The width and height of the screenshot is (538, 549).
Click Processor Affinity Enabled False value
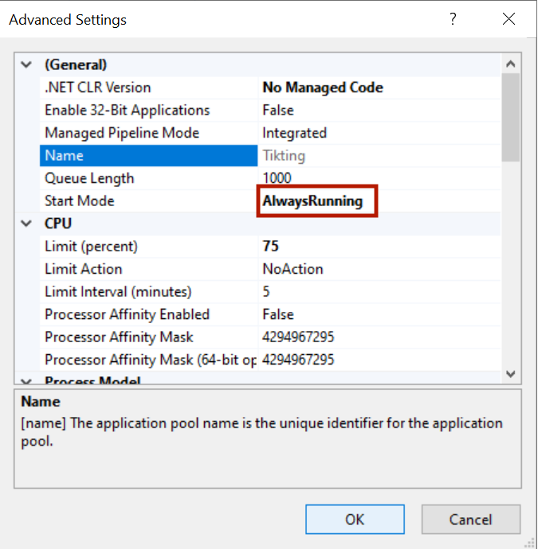(x=278, y=314)
